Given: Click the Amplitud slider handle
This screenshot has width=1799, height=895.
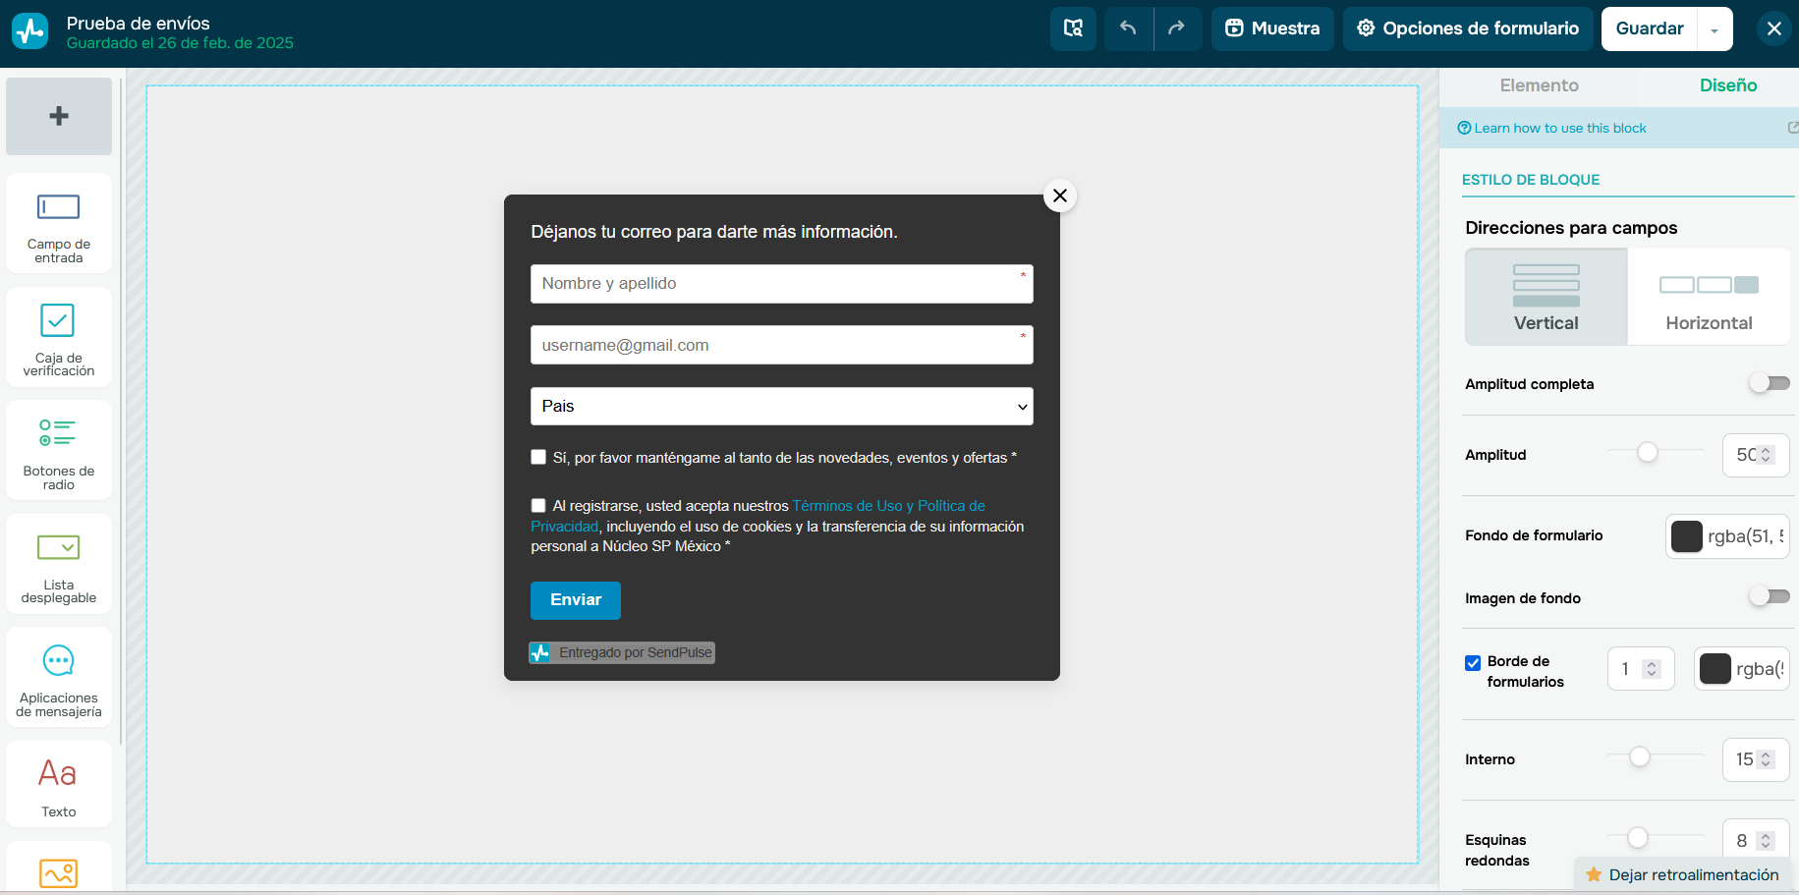Looking at the screenshot, I should coord(1648,451).
